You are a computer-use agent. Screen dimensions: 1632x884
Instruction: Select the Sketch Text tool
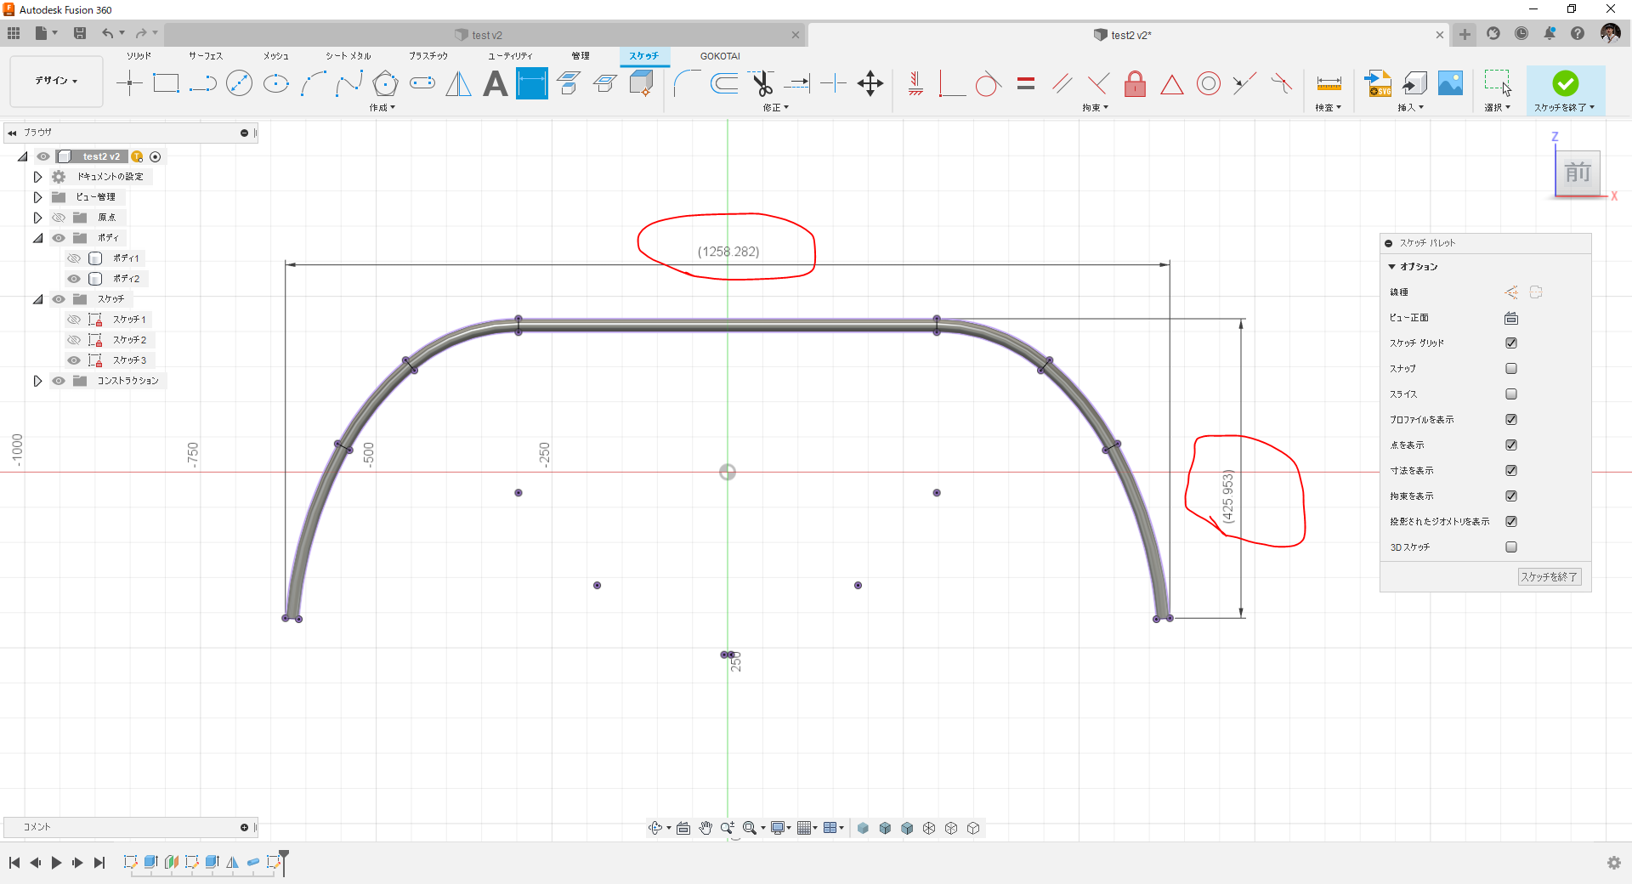click(x=496, y=83)
